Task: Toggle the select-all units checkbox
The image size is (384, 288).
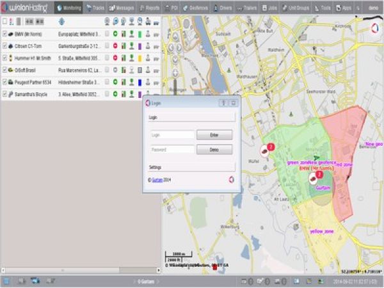Action: (x=5, y=21)
